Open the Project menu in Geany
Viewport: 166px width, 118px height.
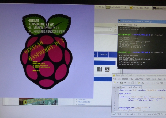pos(148,79)
